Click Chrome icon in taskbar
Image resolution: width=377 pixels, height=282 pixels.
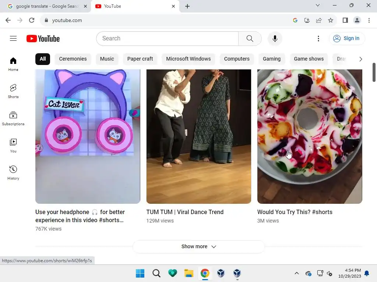205,273
